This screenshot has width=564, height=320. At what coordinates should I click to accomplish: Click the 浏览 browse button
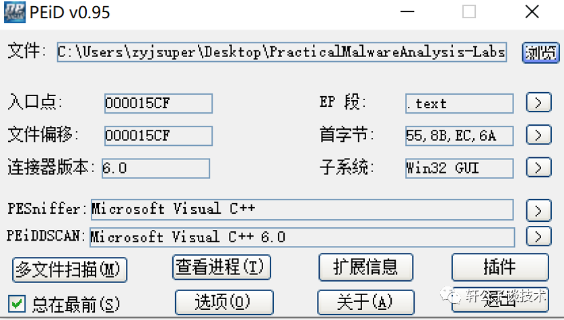(540, 53)
